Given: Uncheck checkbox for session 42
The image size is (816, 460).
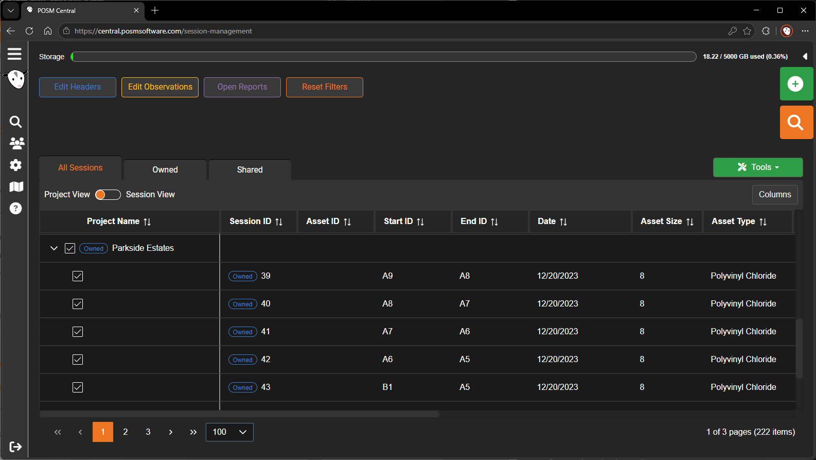Looking at the screenshot, I should (78, 360).
